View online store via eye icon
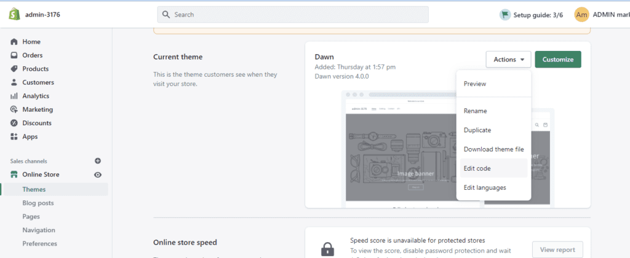The width and height of the screenshot is (630, 258). [98, 174]
